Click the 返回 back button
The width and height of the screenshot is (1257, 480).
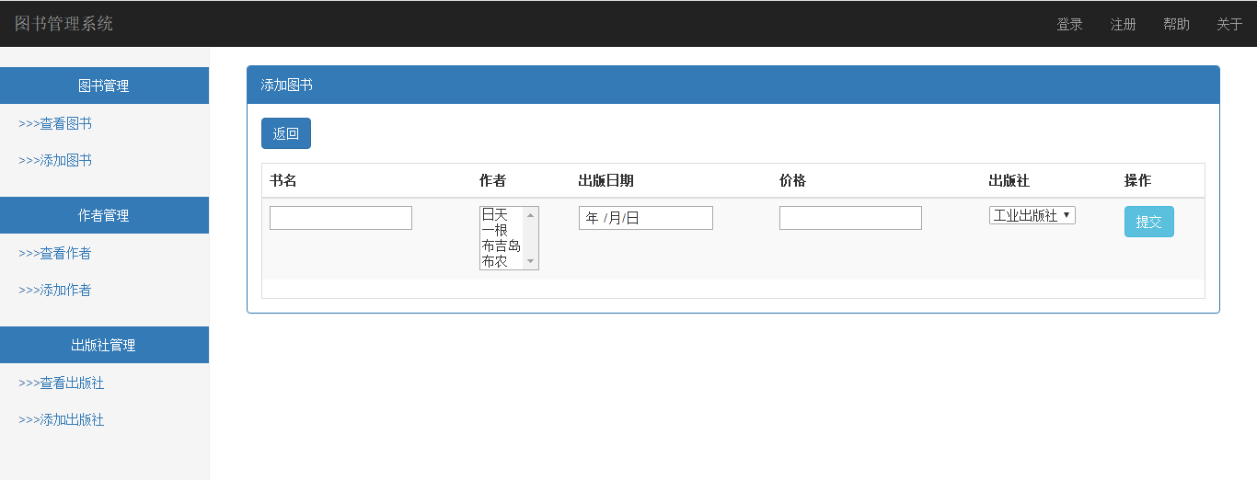click(x=286, y=133)
